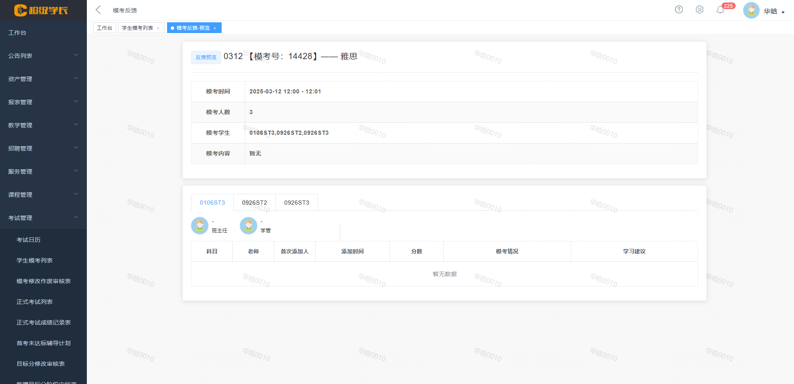Viewport: 794px width, 384px height.
Task: Click the back arrow next to 模考反馈
Action: pos(98,9)
